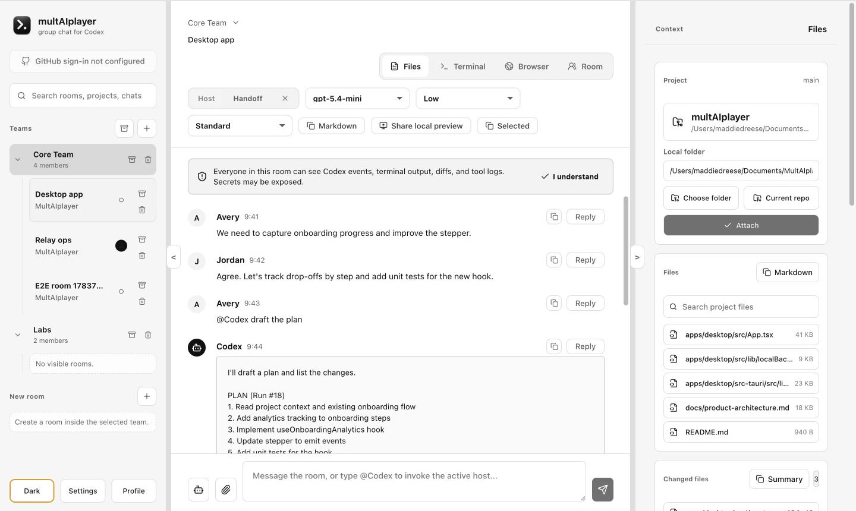Image resolution: width=856 pixels, height=511 pixels.
Task: Archive icon next to Teams heading
Action: click(x=124, y=128)
